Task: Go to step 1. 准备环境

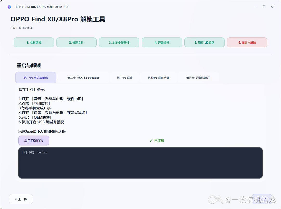Action: pos(34,42)
